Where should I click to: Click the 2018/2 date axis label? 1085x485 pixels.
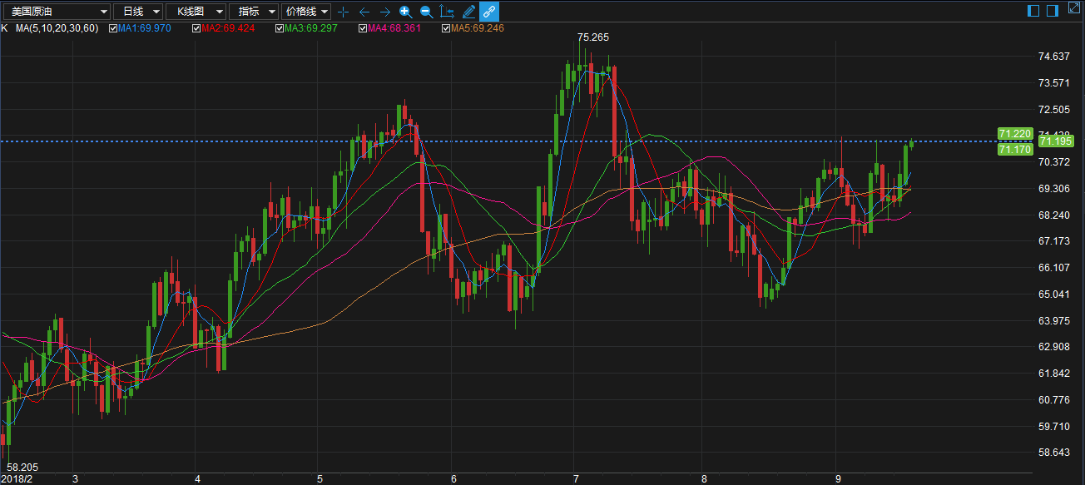tap(17, 479)
